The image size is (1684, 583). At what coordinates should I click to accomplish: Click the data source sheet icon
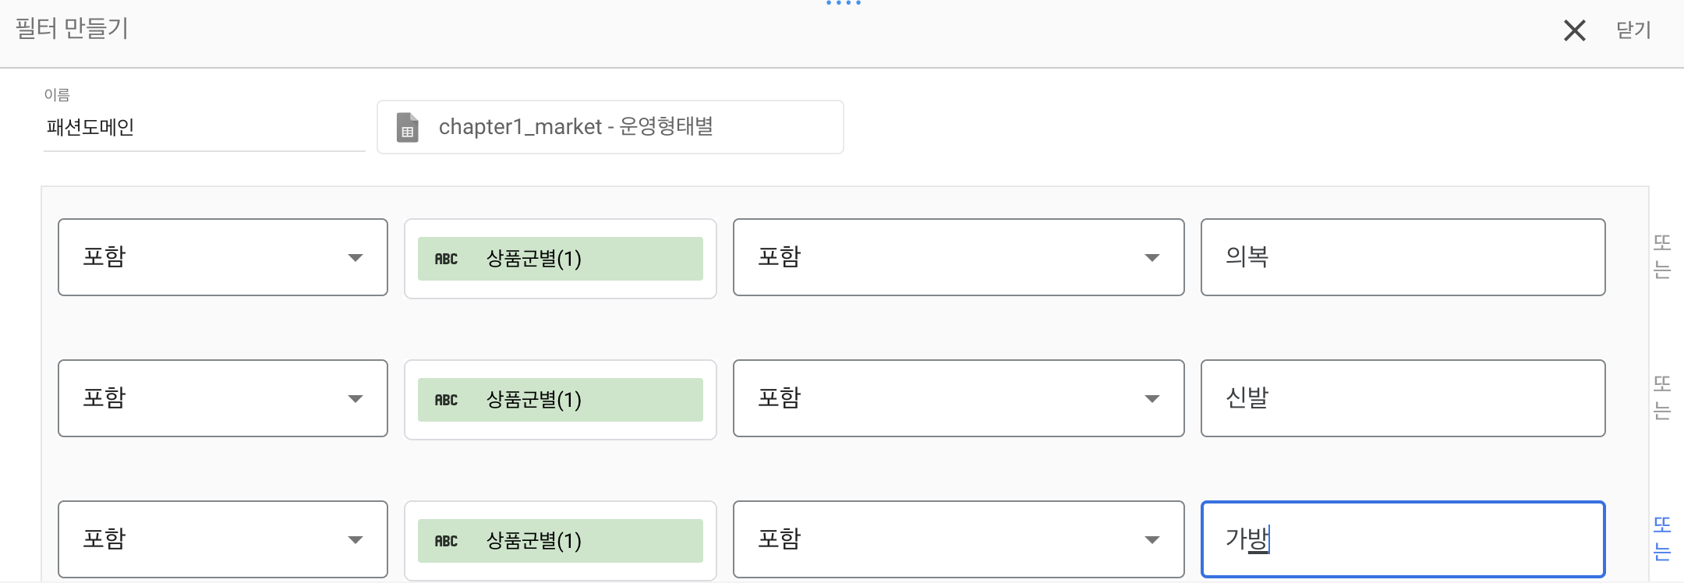point(407,128)
